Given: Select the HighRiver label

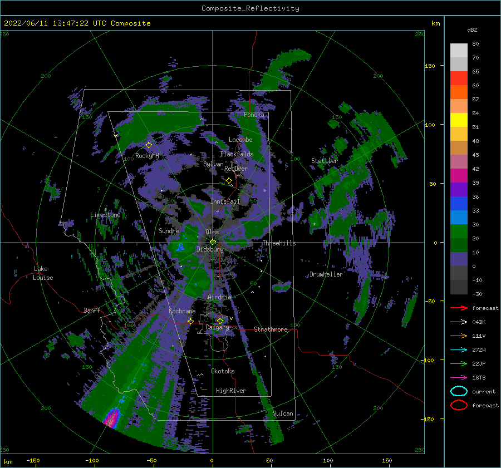Looking at the screenshot, I should (231, 391).
